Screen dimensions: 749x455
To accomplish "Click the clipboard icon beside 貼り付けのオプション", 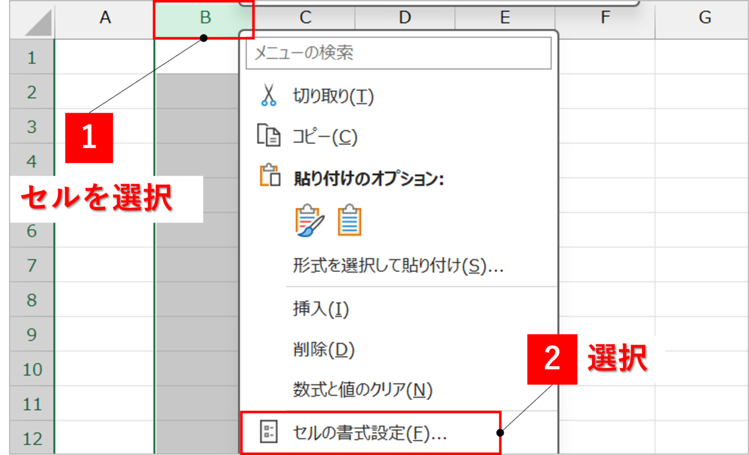I will (270, 175).
